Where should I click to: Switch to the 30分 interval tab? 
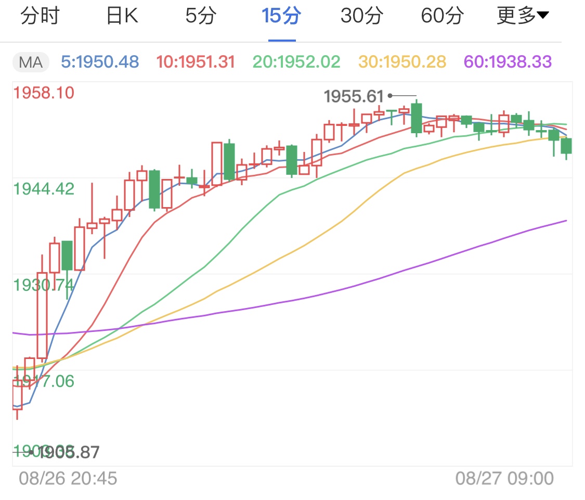point(361,16)
